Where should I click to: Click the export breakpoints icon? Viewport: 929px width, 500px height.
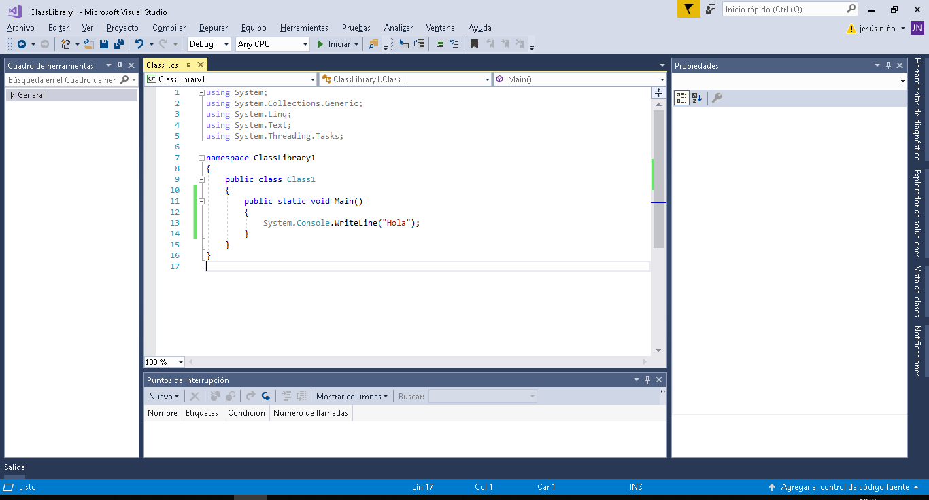point(250,395)
